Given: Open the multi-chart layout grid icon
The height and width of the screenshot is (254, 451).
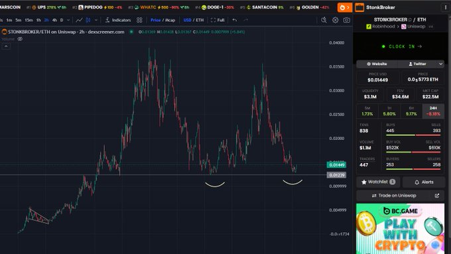Looking at the screenshot, I should [x=139, y=20].
